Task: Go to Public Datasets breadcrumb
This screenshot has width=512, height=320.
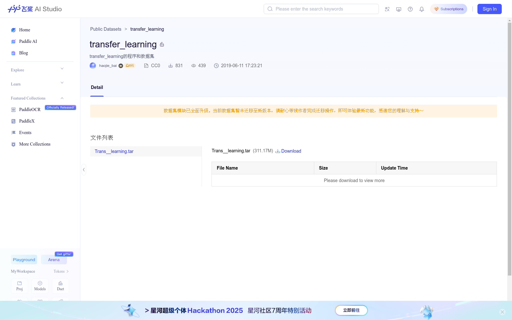Action: [x=106, y=29]
